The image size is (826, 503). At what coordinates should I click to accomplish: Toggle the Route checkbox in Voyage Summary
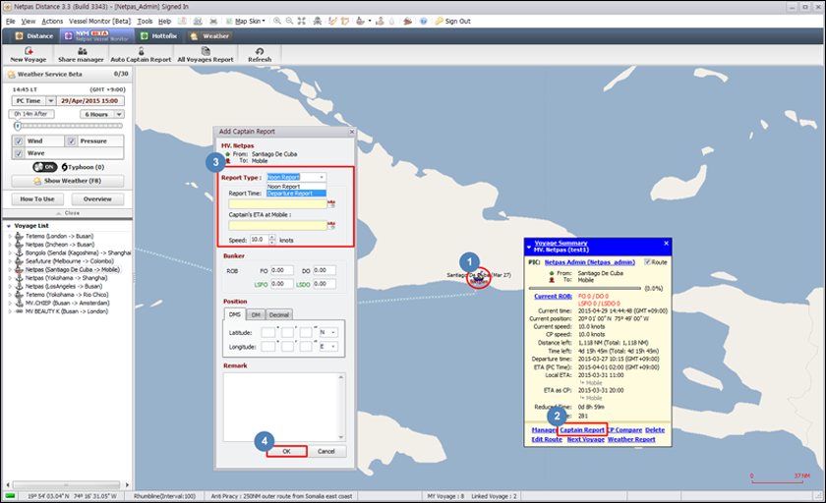(x=647, y=262)
